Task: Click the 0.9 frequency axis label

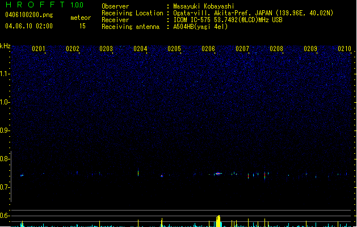Action: pos(5,131)
